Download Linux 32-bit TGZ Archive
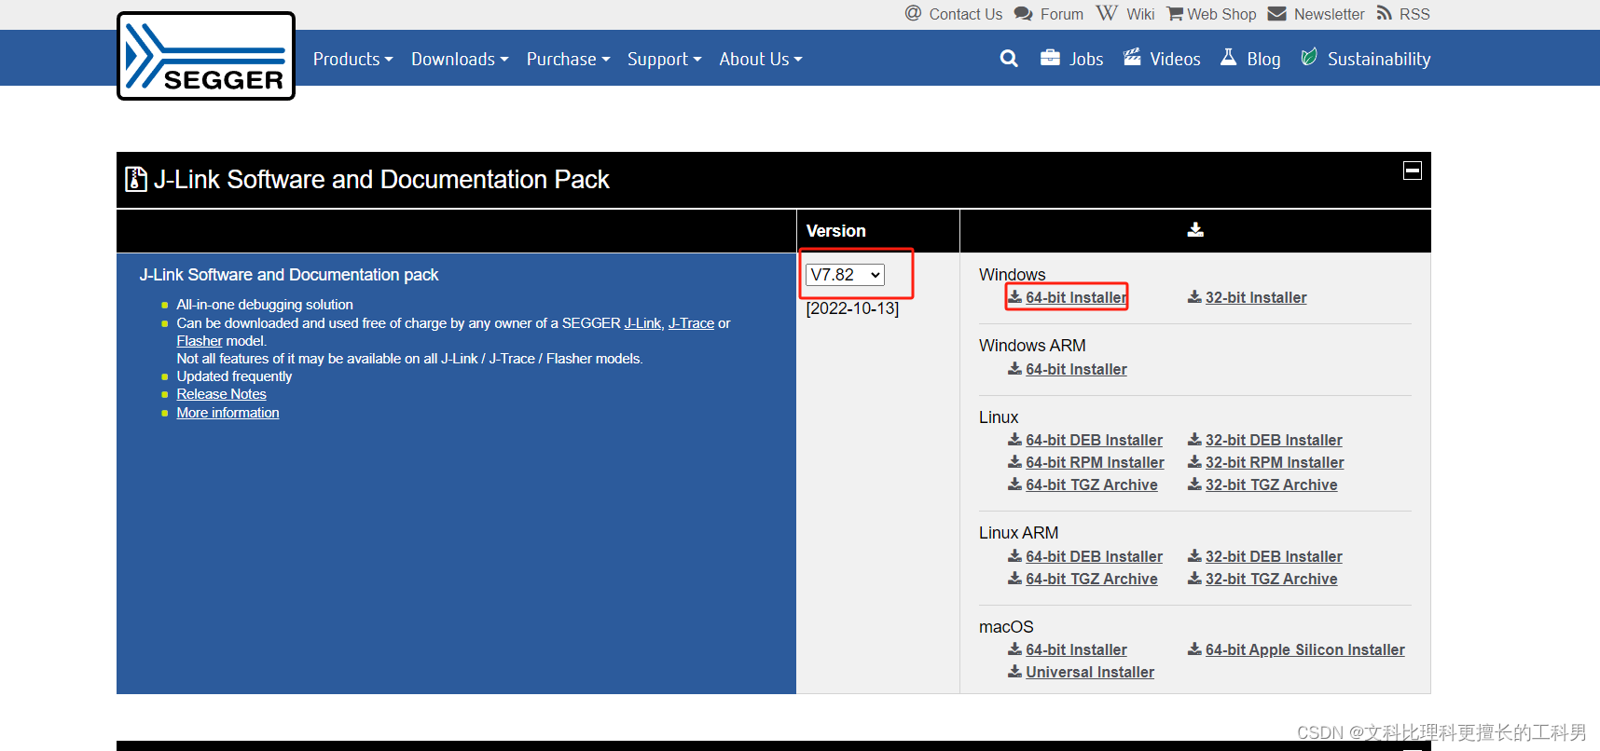The width and height of the screenshot is (1600, 751). pyautogui.click(x=1271, y=485)
